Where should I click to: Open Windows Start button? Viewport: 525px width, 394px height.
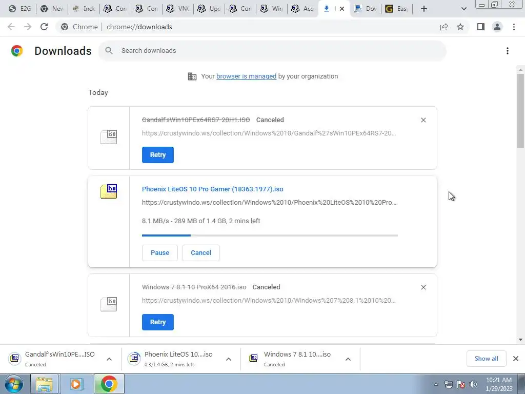pos(14,384)
